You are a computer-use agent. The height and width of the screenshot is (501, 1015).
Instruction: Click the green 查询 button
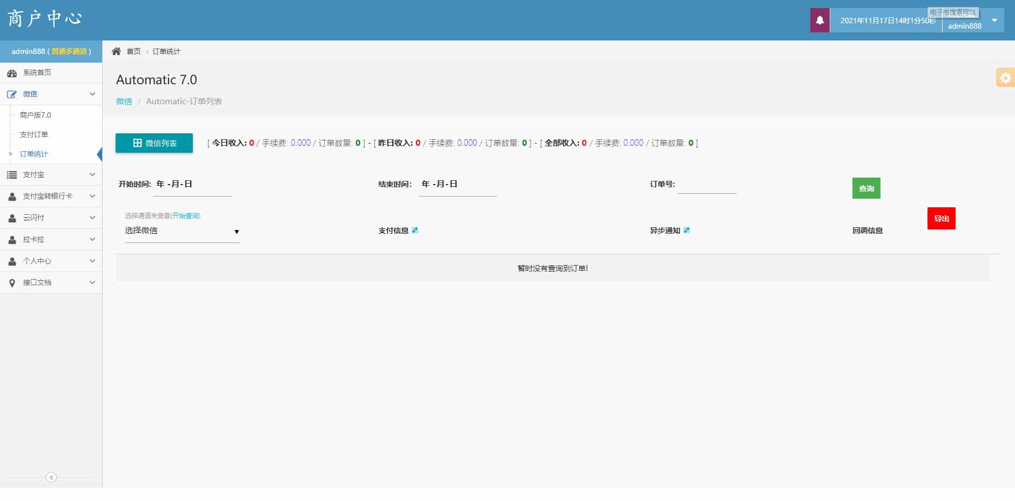click(x=866, y=188)
